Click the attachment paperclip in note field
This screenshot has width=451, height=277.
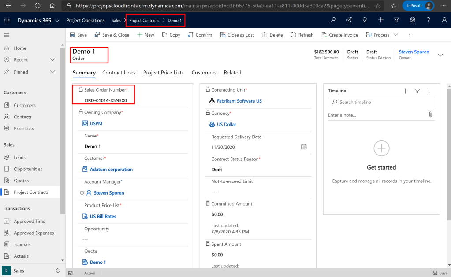430,114
